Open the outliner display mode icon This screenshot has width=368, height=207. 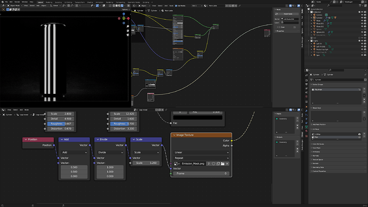tap(313, 5)
